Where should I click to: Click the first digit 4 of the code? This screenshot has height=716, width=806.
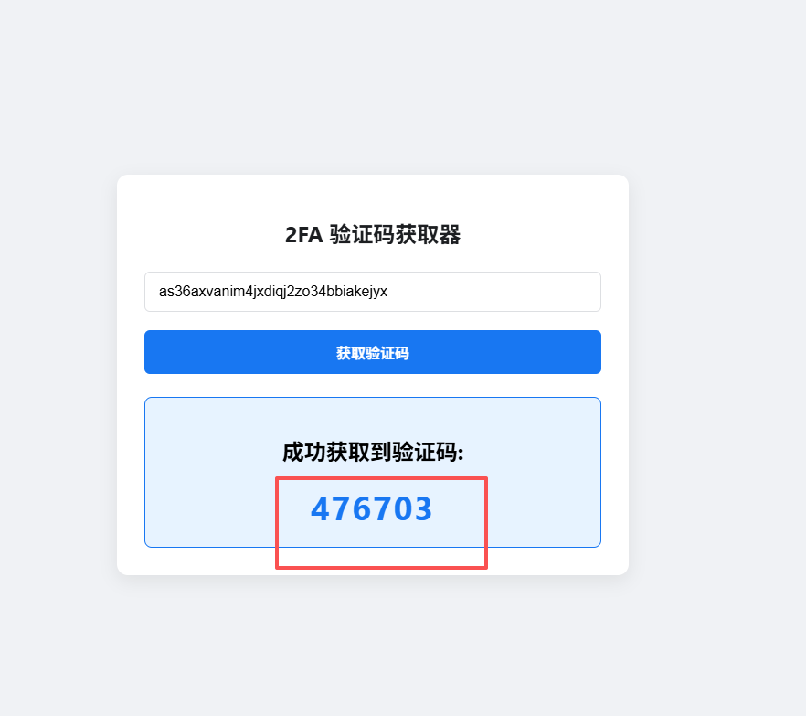320,508
